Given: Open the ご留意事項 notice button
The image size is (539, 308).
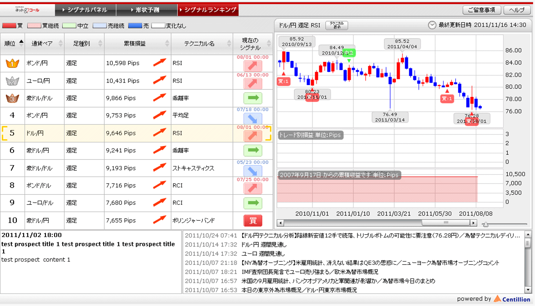Looking at the screenshot, I should [482, 10].
